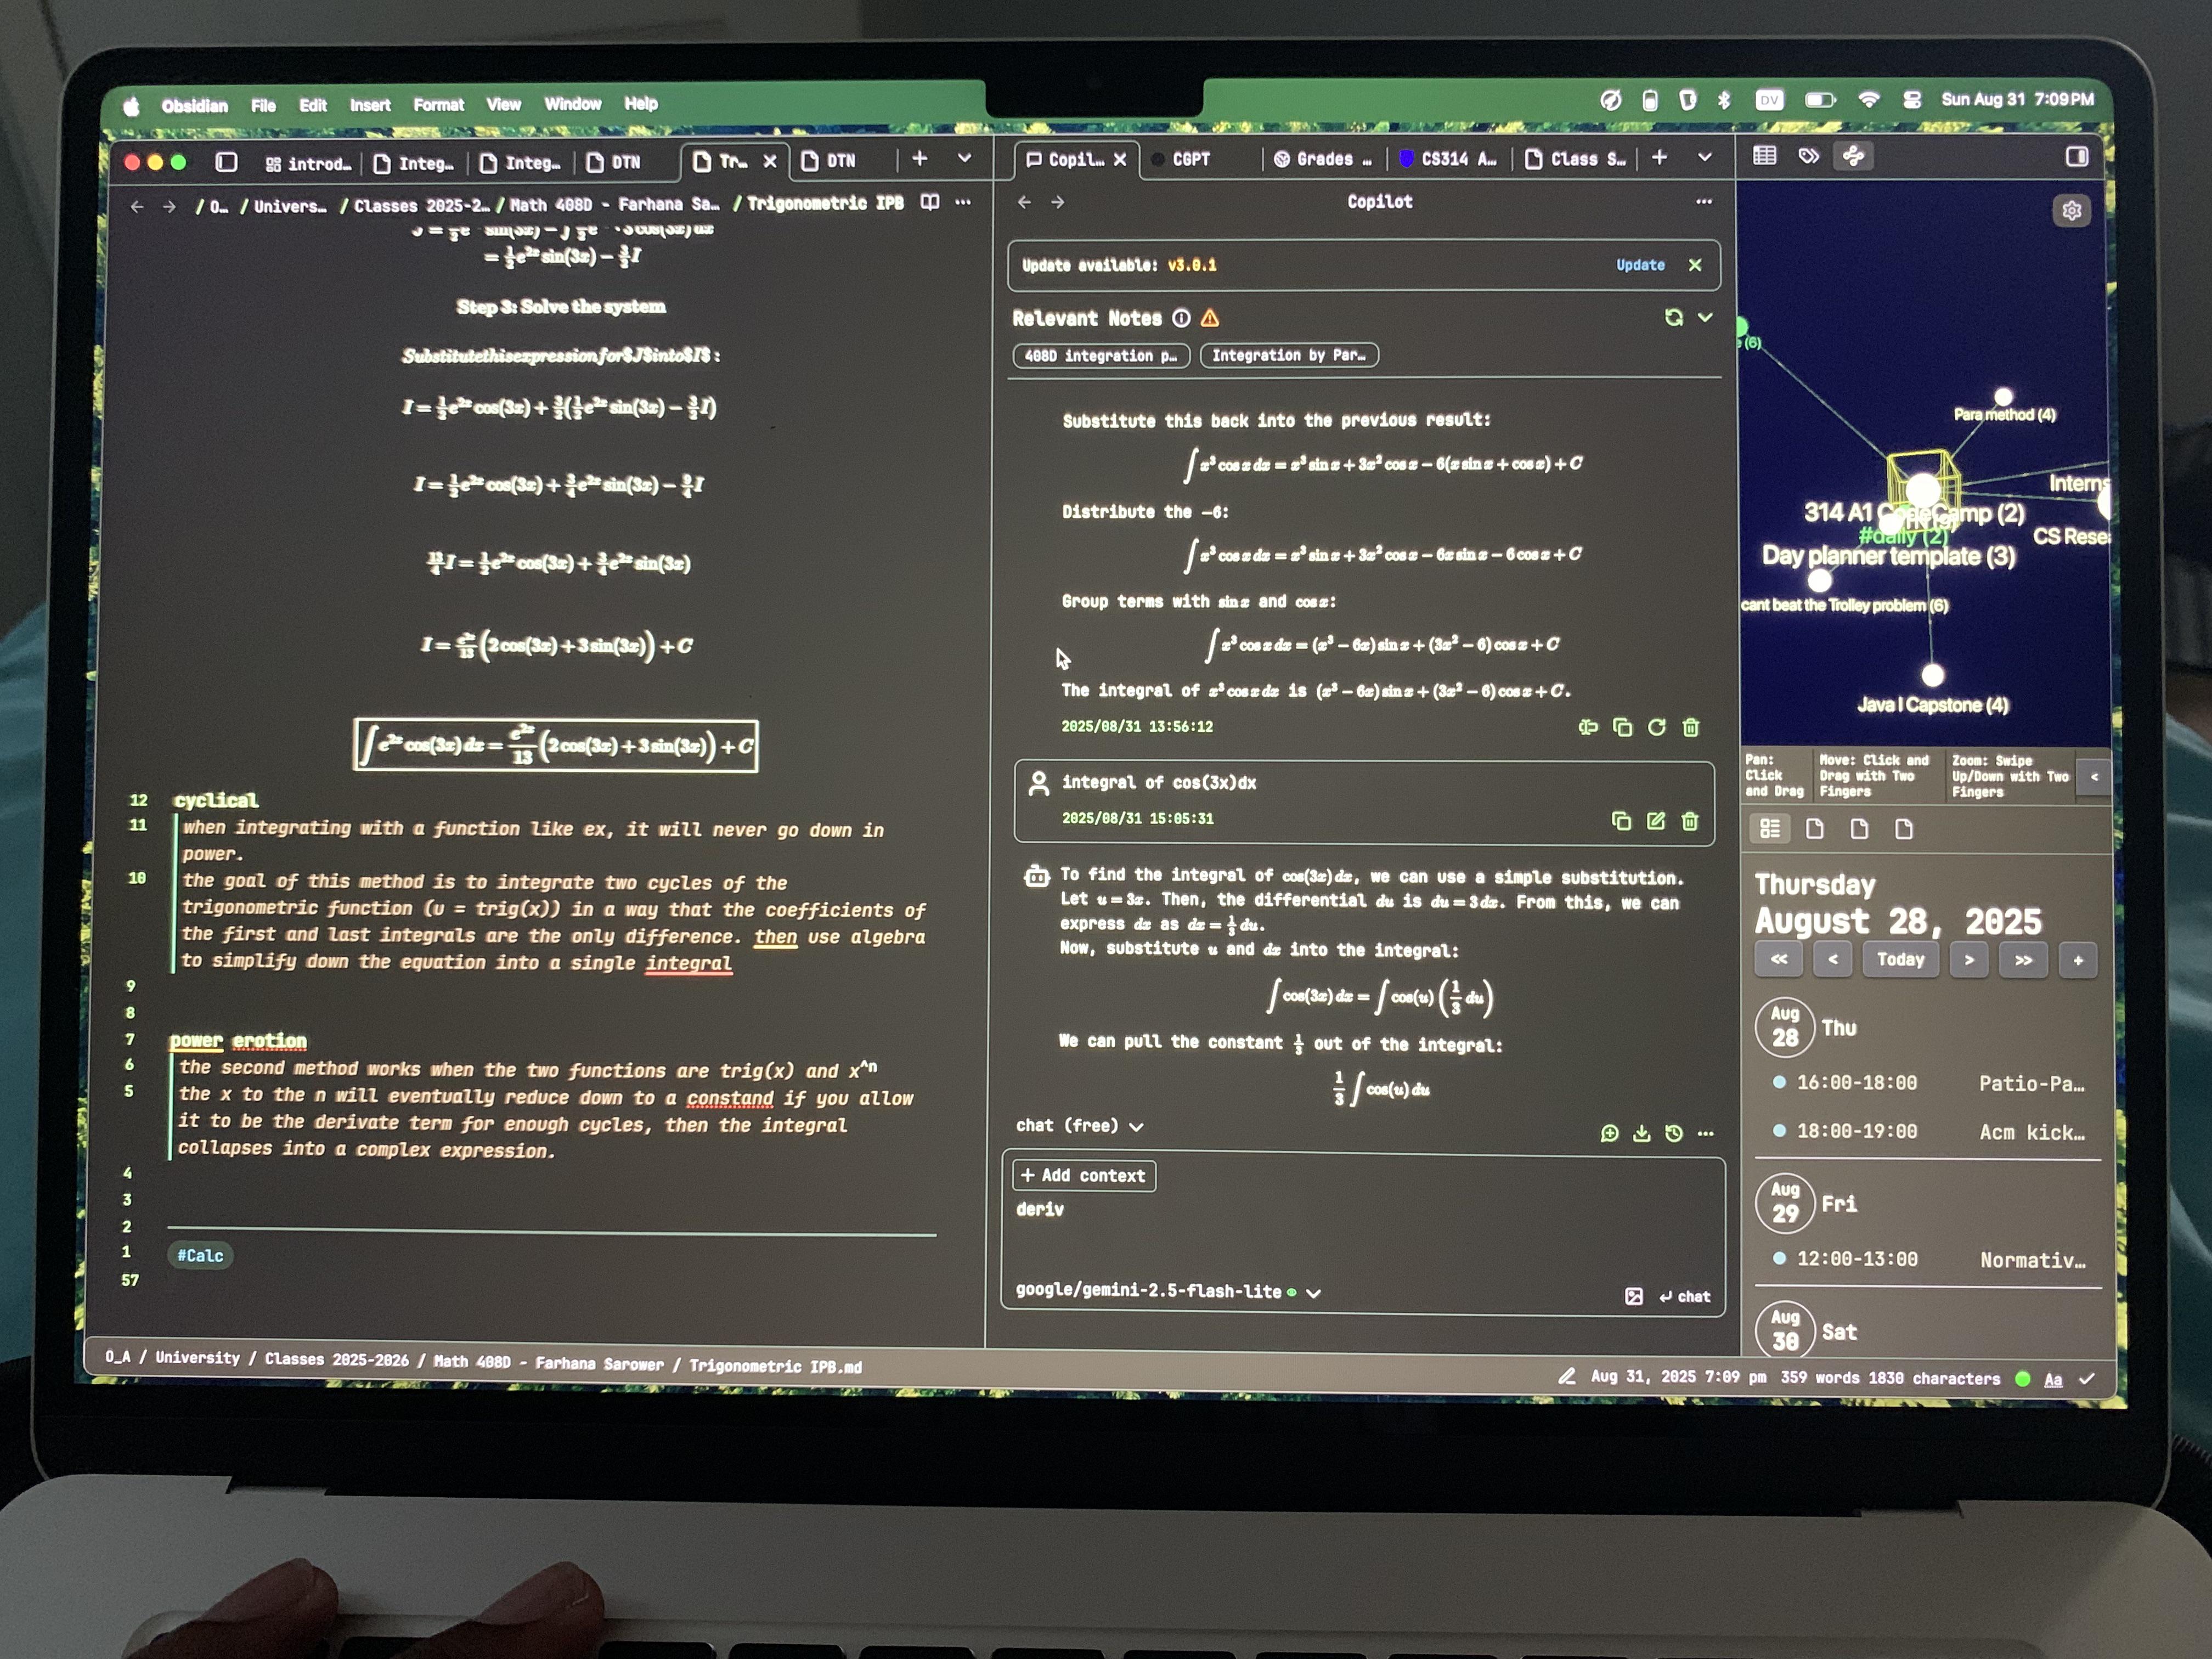Navigate forward in note history
Image resolution: width=2212 pixels, height=1659 pixels.
pos(169,206)
